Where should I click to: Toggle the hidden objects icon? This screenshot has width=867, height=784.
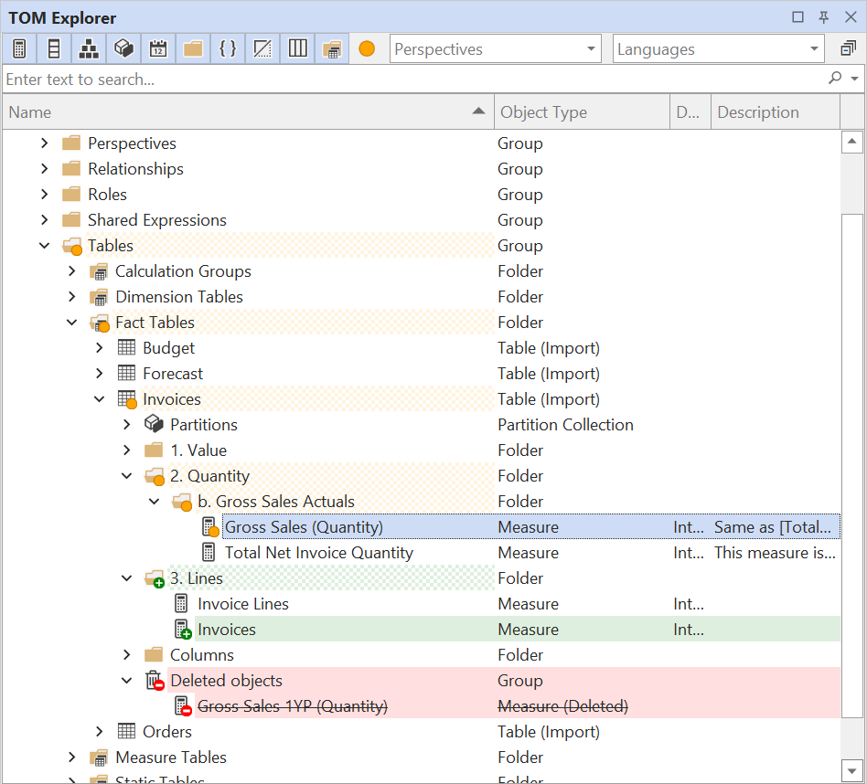(262, 48)
